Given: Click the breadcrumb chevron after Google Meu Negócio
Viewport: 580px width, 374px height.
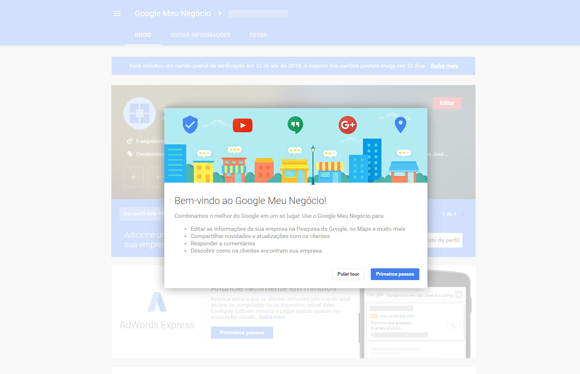Looking at the screenshot, I should [x=220, y=13].
